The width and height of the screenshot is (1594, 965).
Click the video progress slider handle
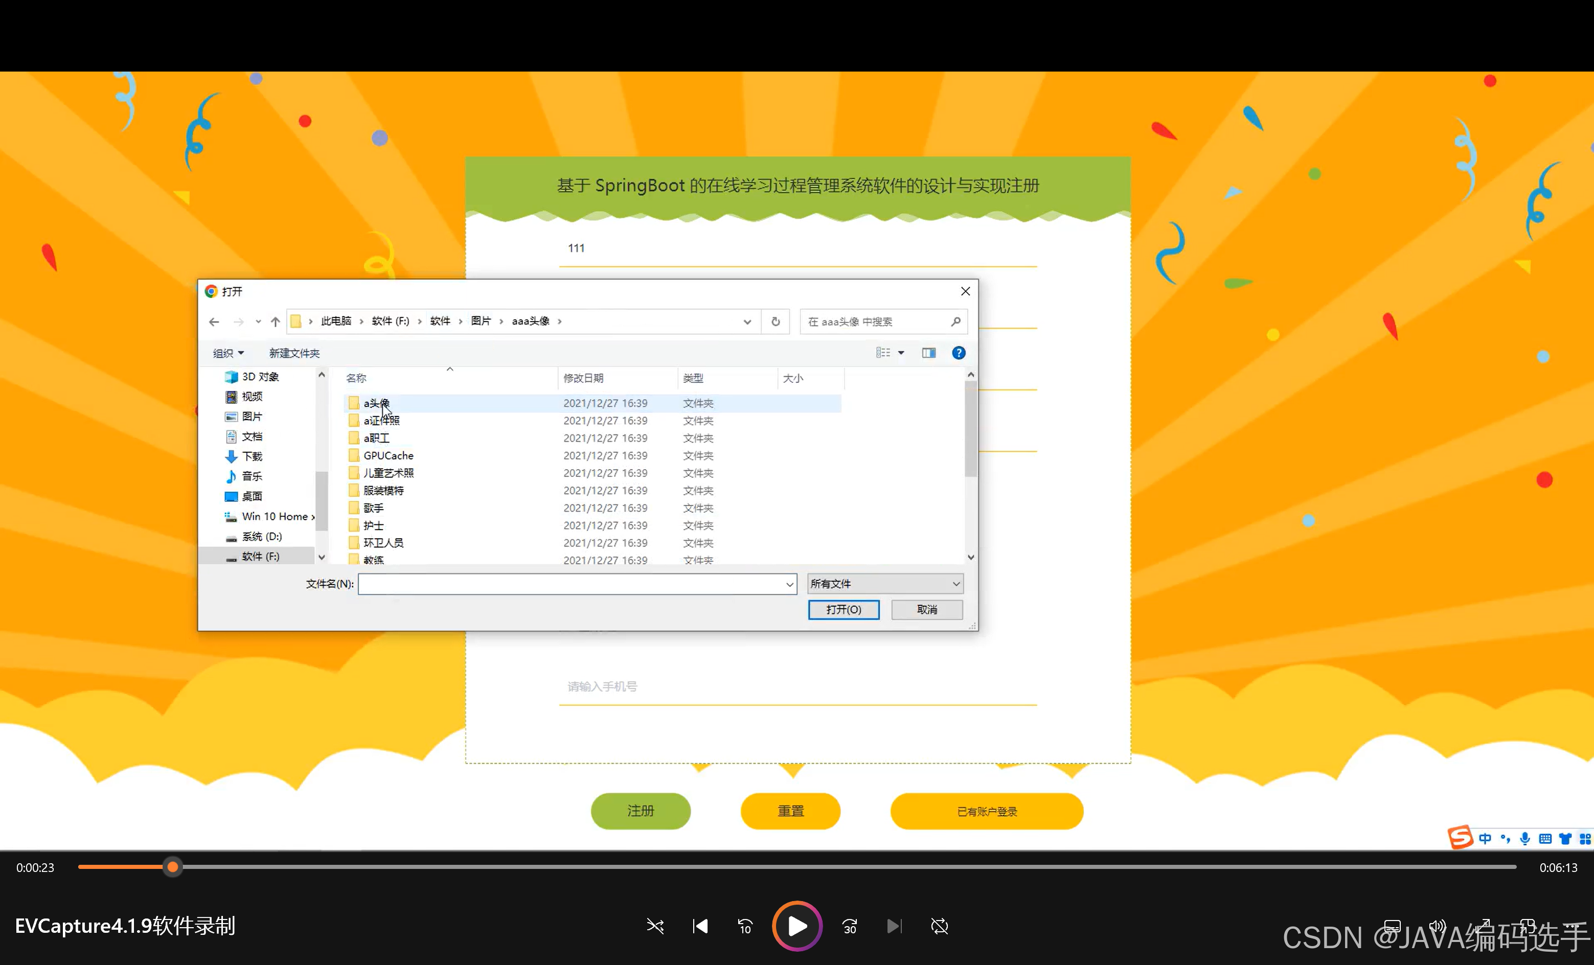pyautogui.click(x=173, y=867)
